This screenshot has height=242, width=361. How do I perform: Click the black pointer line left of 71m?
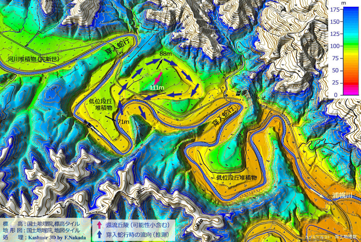[111, 119]
